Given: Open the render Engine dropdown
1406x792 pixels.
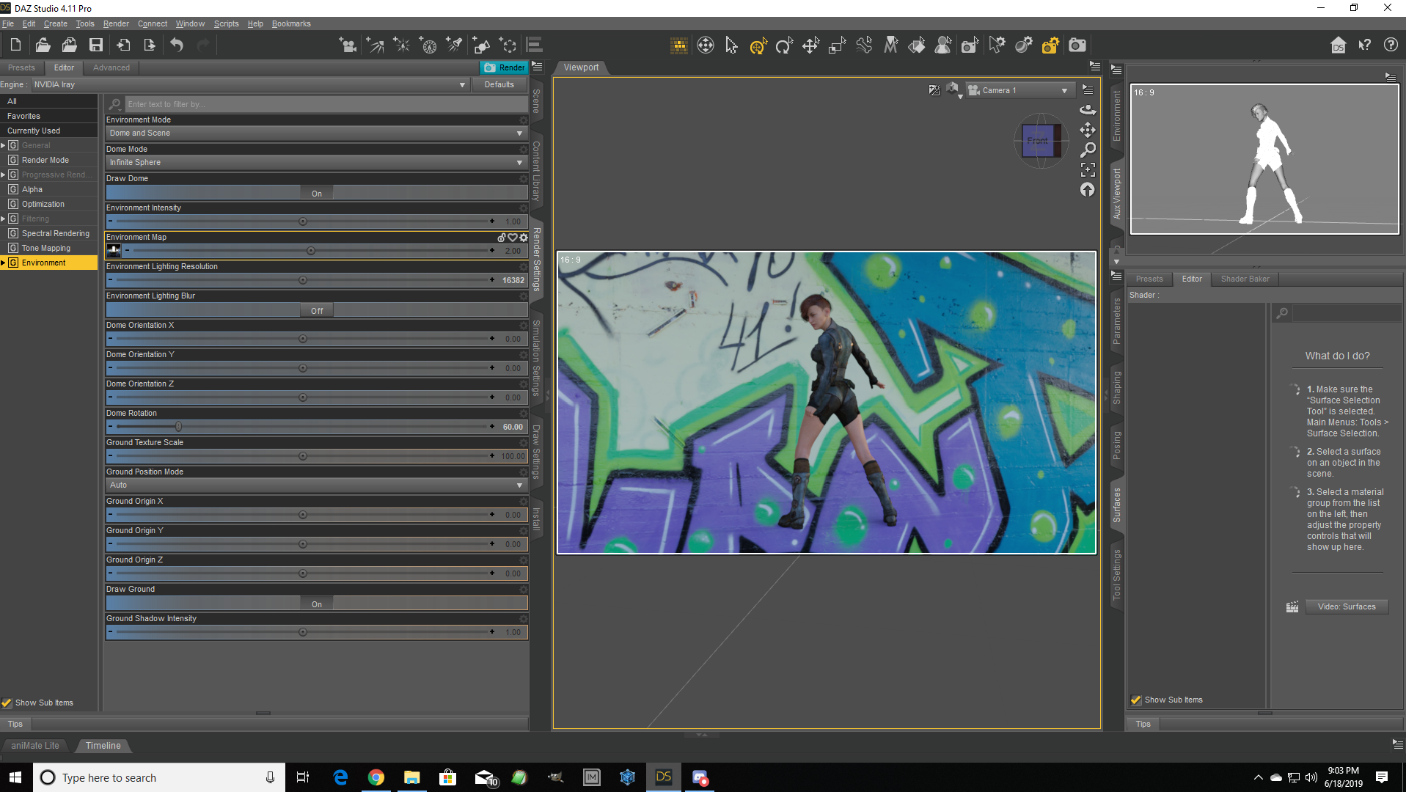Looking at the screenshot, I should [249, 85].
